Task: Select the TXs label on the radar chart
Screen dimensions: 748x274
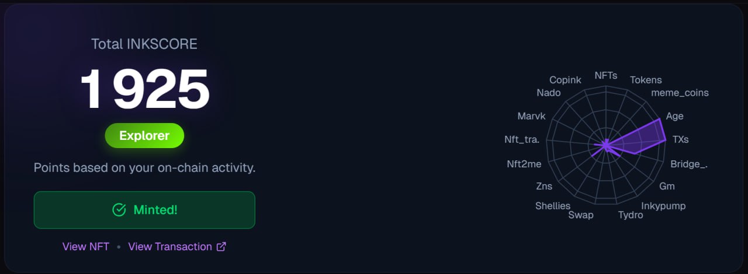Action: click(x=680, y=139)
